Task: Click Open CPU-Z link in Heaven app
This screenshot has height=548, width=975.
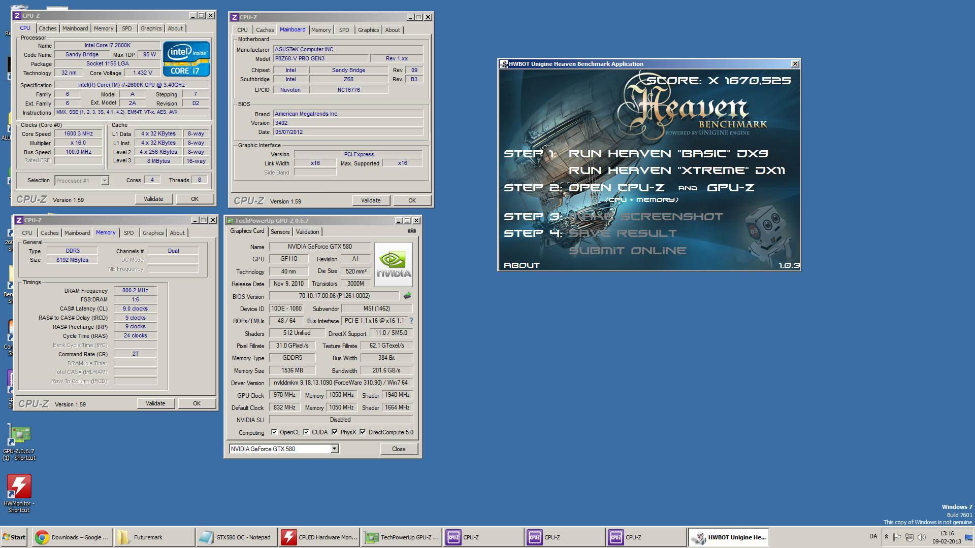Action: (616, 188)
